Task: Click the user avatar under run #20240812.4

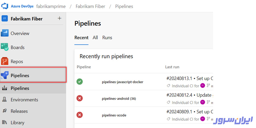Action: click(x=203, y=102)
